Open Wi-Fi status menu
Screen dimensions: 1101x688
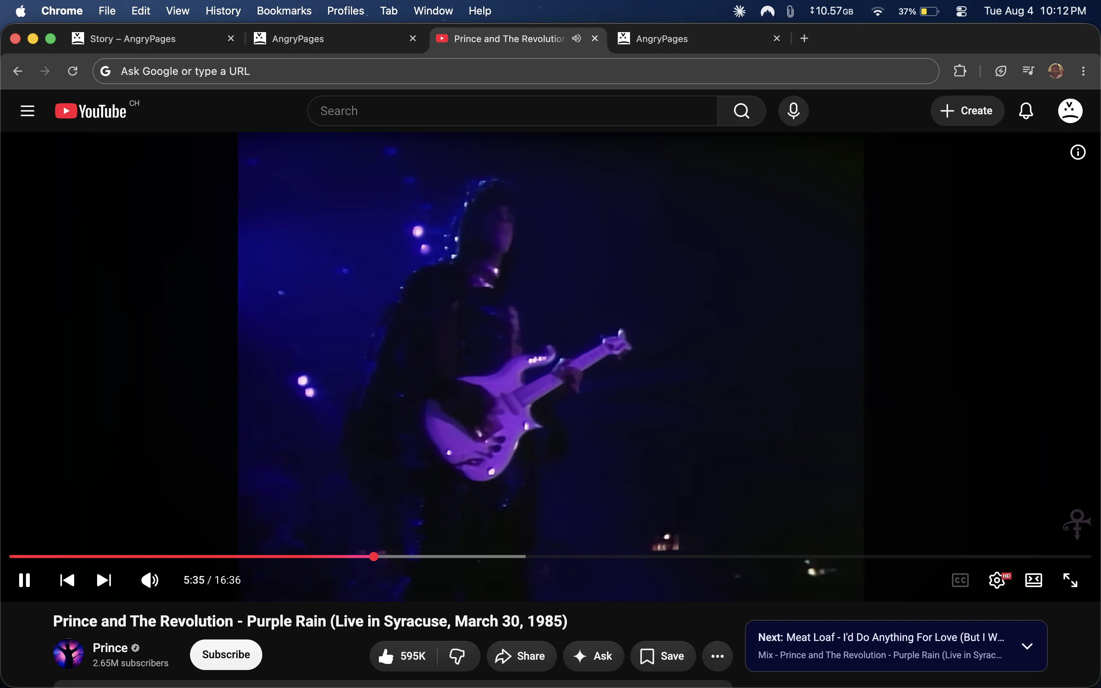click(x=877, y=11)
